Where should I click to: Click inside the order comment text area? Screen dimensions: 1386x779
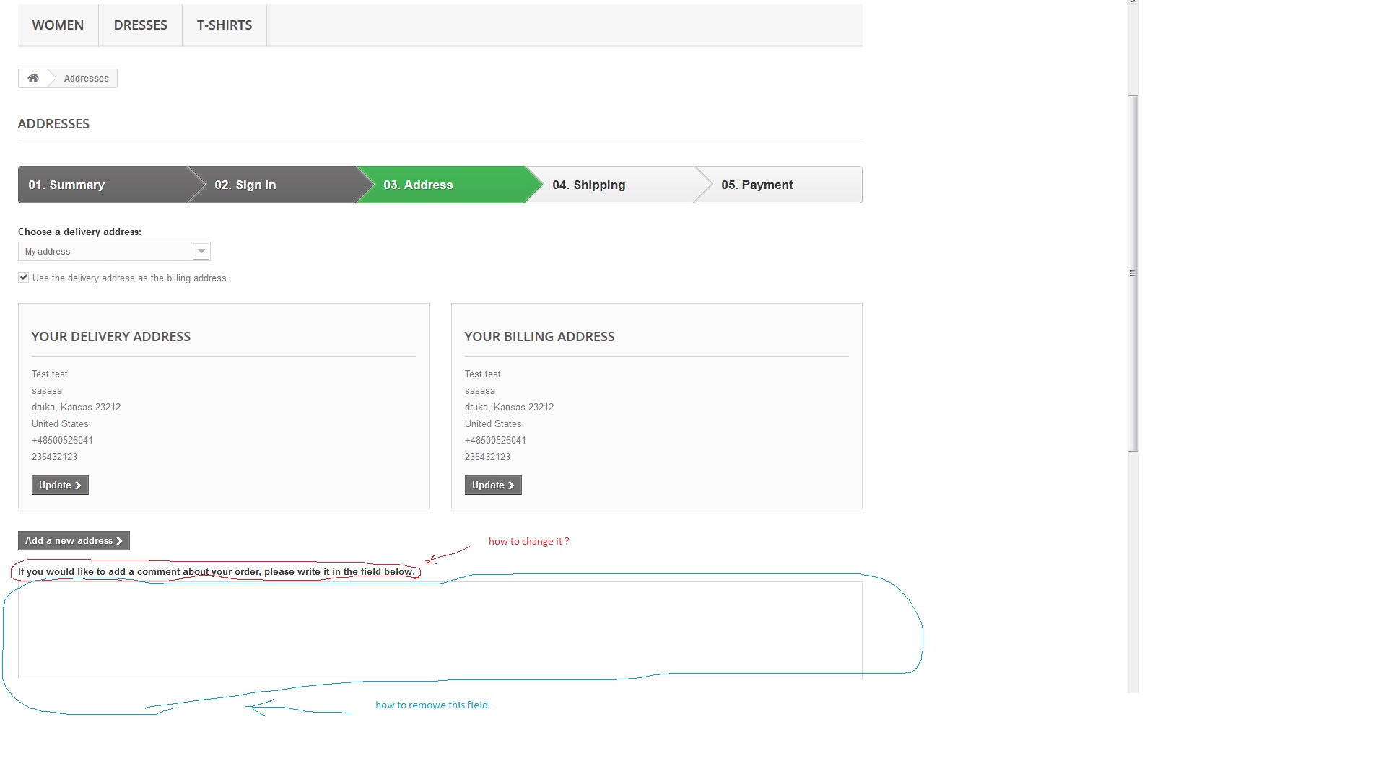pos(440,630)
